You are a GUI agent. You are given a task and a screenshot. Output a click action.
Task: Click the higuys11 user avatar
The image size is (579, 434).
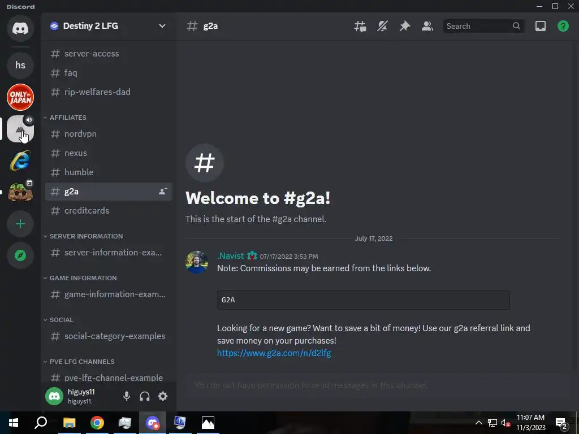pos(54,396)
